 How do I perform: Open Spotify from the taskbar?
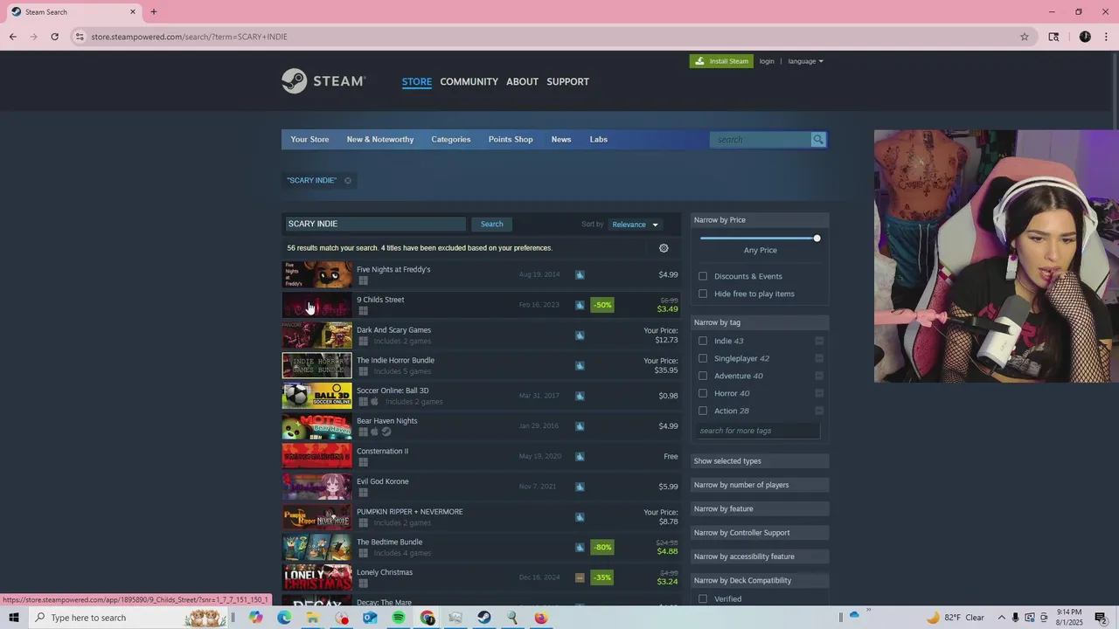pyautogui.click(x=399, y=618)
